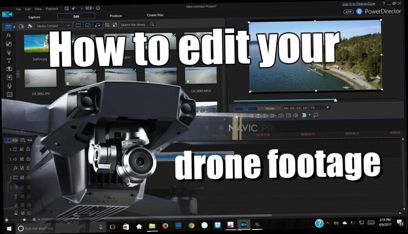
Task: Click the PowerDirector logo icon
Action: point(7,14)
